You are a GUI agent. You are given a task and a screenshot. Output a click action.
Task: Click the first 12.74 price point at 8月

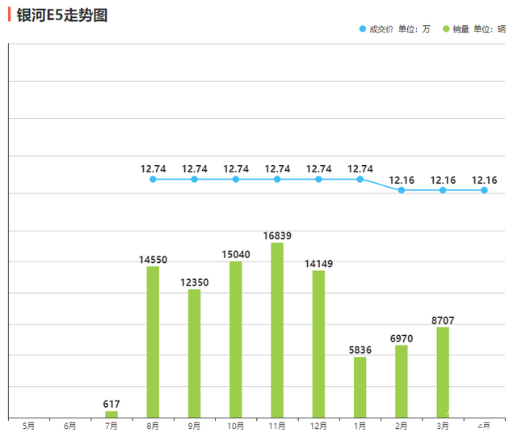click(x=153, y=179)
